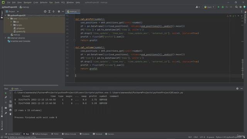Hide the Project tool window

pos(63,12)
